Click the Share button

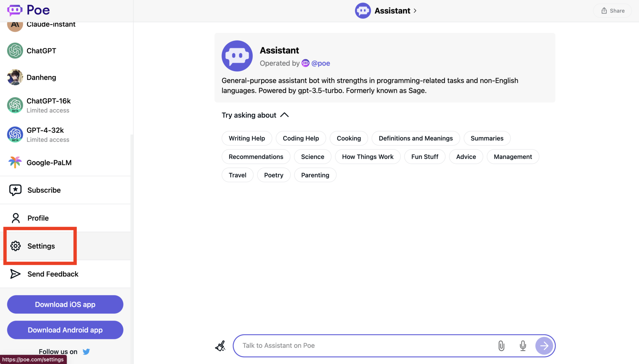click(x=612, y=11)
